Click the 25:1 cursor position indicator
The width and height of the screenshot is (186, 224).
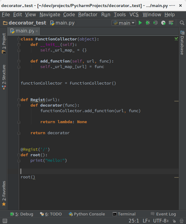[x=134, y=221]
